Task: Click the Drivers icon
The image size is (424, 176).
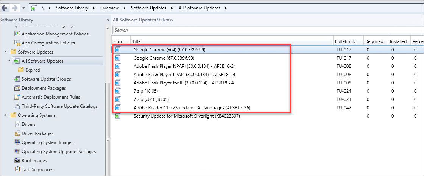Action: pyautogui.click(x=17, y=124)
